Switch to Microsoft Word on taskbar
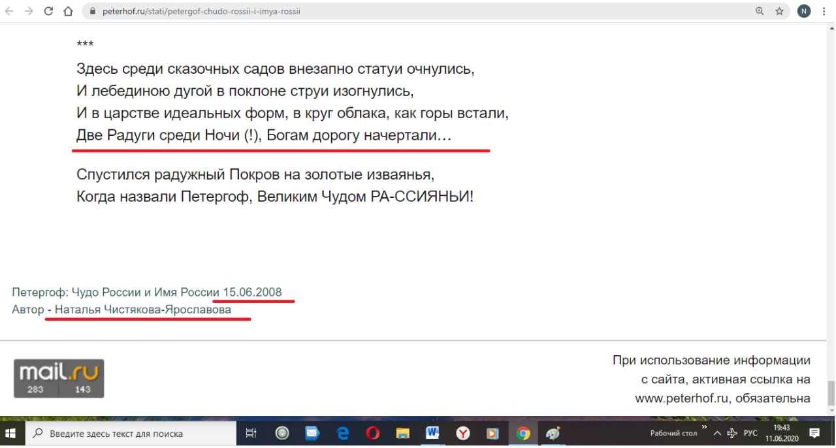The height and width of the screenshot is (448, 836). point(432,433)
